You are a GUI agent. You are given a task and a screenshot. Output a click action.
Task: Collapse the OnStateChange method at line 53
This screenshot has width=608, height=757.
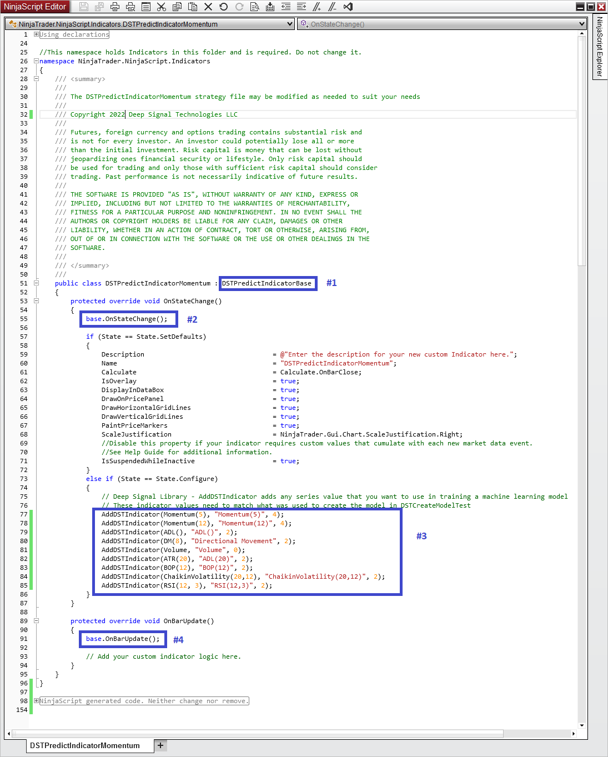(x=36, y=301)
